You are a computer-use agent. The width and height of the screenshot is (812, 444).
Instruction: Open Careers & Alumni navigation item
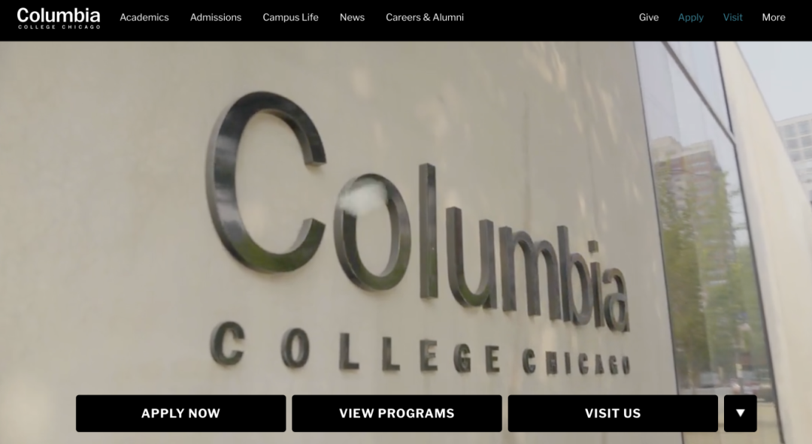coord(425,17)
